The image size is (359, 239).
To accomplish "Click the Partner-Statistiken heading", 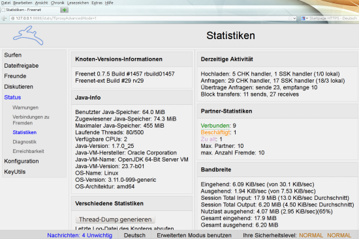I will [226, 111].
